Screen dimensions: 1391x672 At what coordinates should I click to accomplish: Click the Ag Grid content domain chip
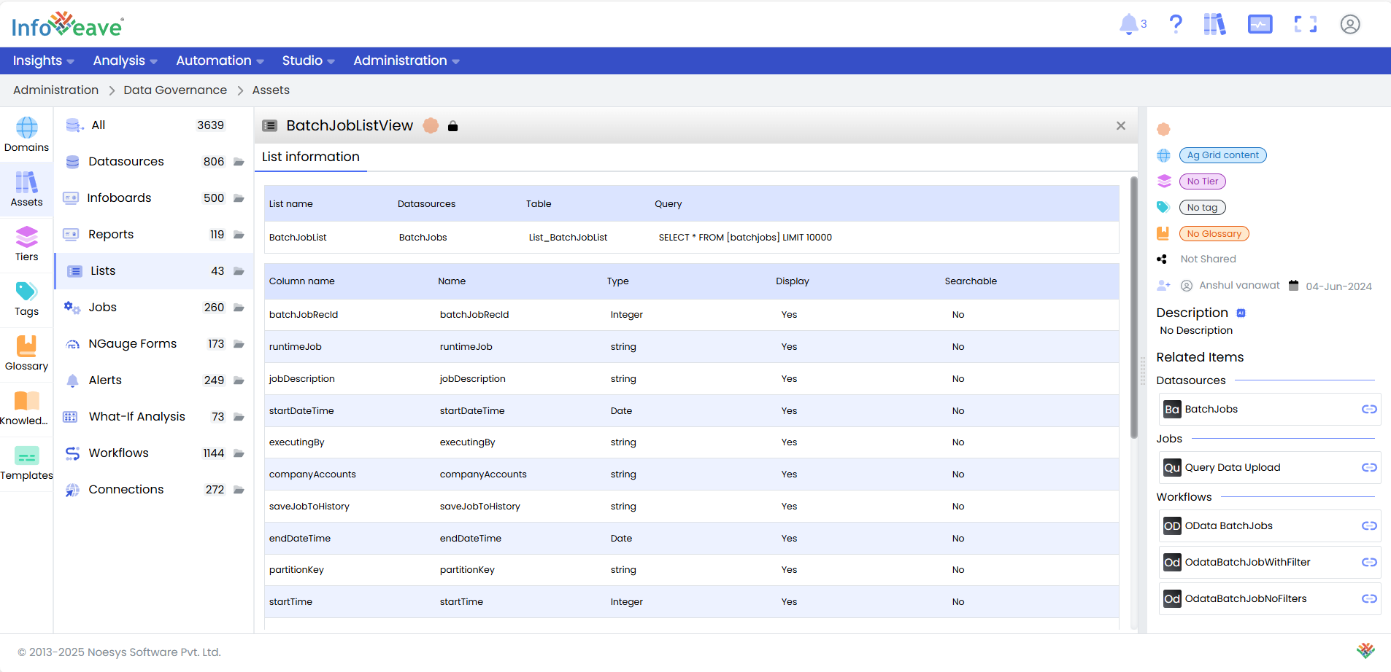(1222, 155)
